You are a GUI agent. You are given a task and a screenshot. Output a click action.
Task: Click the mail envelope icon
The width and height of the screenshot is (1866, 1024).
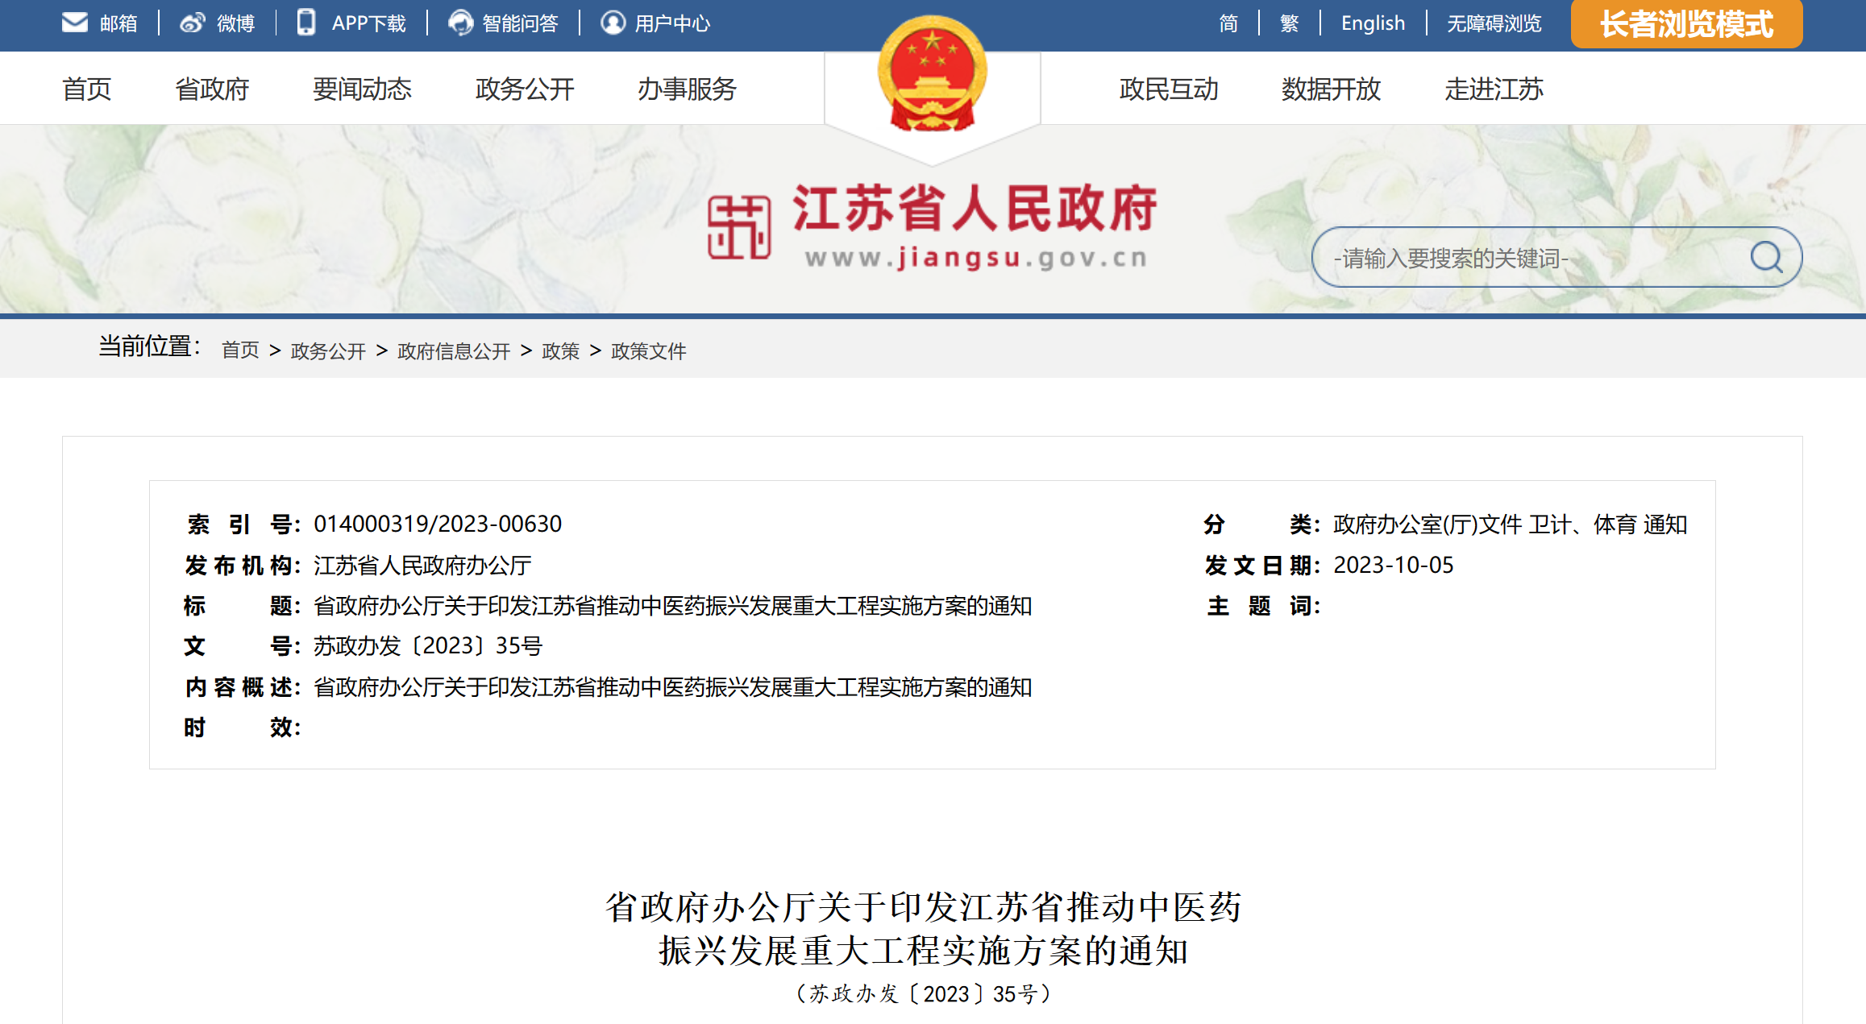pyautogui.click(x=75, y=23)
